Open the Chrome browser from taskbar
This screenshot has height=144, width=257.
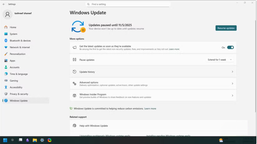click(x=50, y=140)
